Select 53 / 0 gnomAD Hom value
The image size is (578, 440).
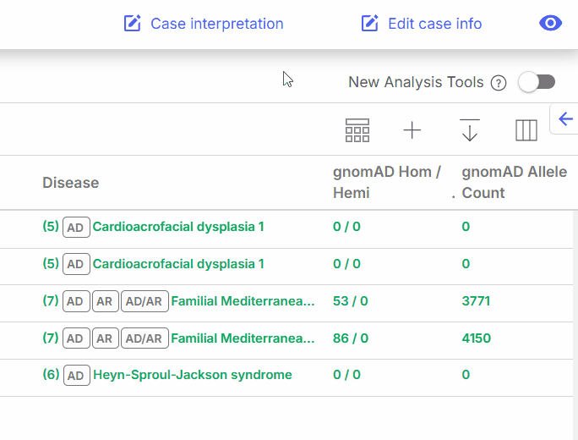[350, 301]
